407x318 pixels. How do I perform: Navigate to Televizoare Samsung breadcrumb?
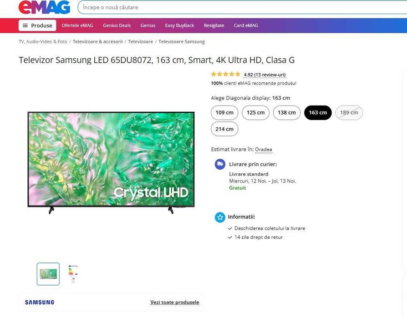pyautogui.click(x=182, y=41)
